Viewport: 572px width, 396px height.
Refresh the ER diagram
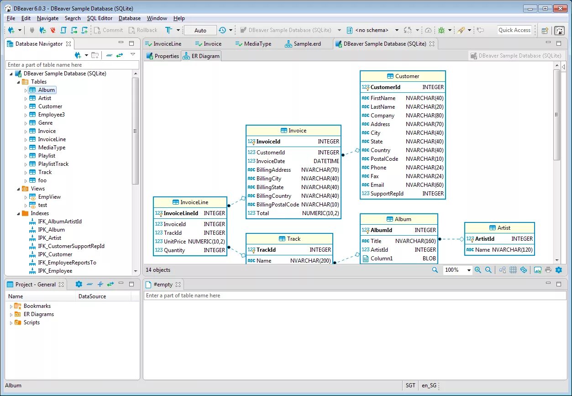524,270
